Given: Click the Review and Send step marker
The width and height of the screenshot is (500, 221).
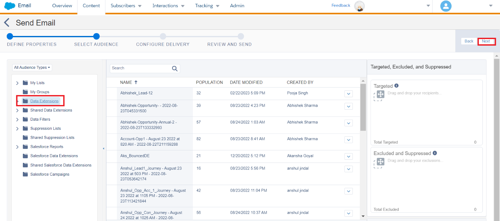Looking at the screenshot, I should tap(241, 36).
